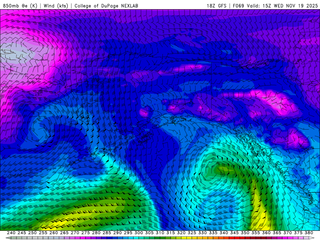Click the 270 colorbar scale label
This screenshot has height=240, width=320.
point(75,233)
